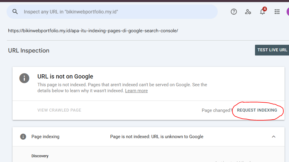Collapse the Page indexing section chevron

coord(273,137)
